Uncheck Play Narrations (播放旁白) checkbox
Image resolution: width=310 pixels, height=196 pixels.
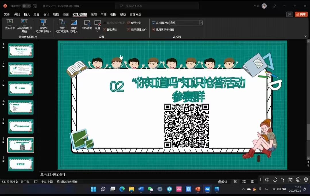point(104,29)
